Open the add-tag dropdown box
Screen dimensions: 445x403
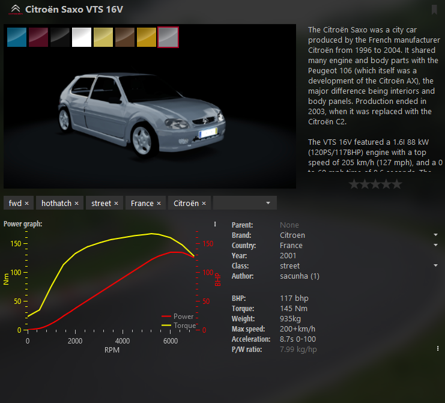[244, 203]
